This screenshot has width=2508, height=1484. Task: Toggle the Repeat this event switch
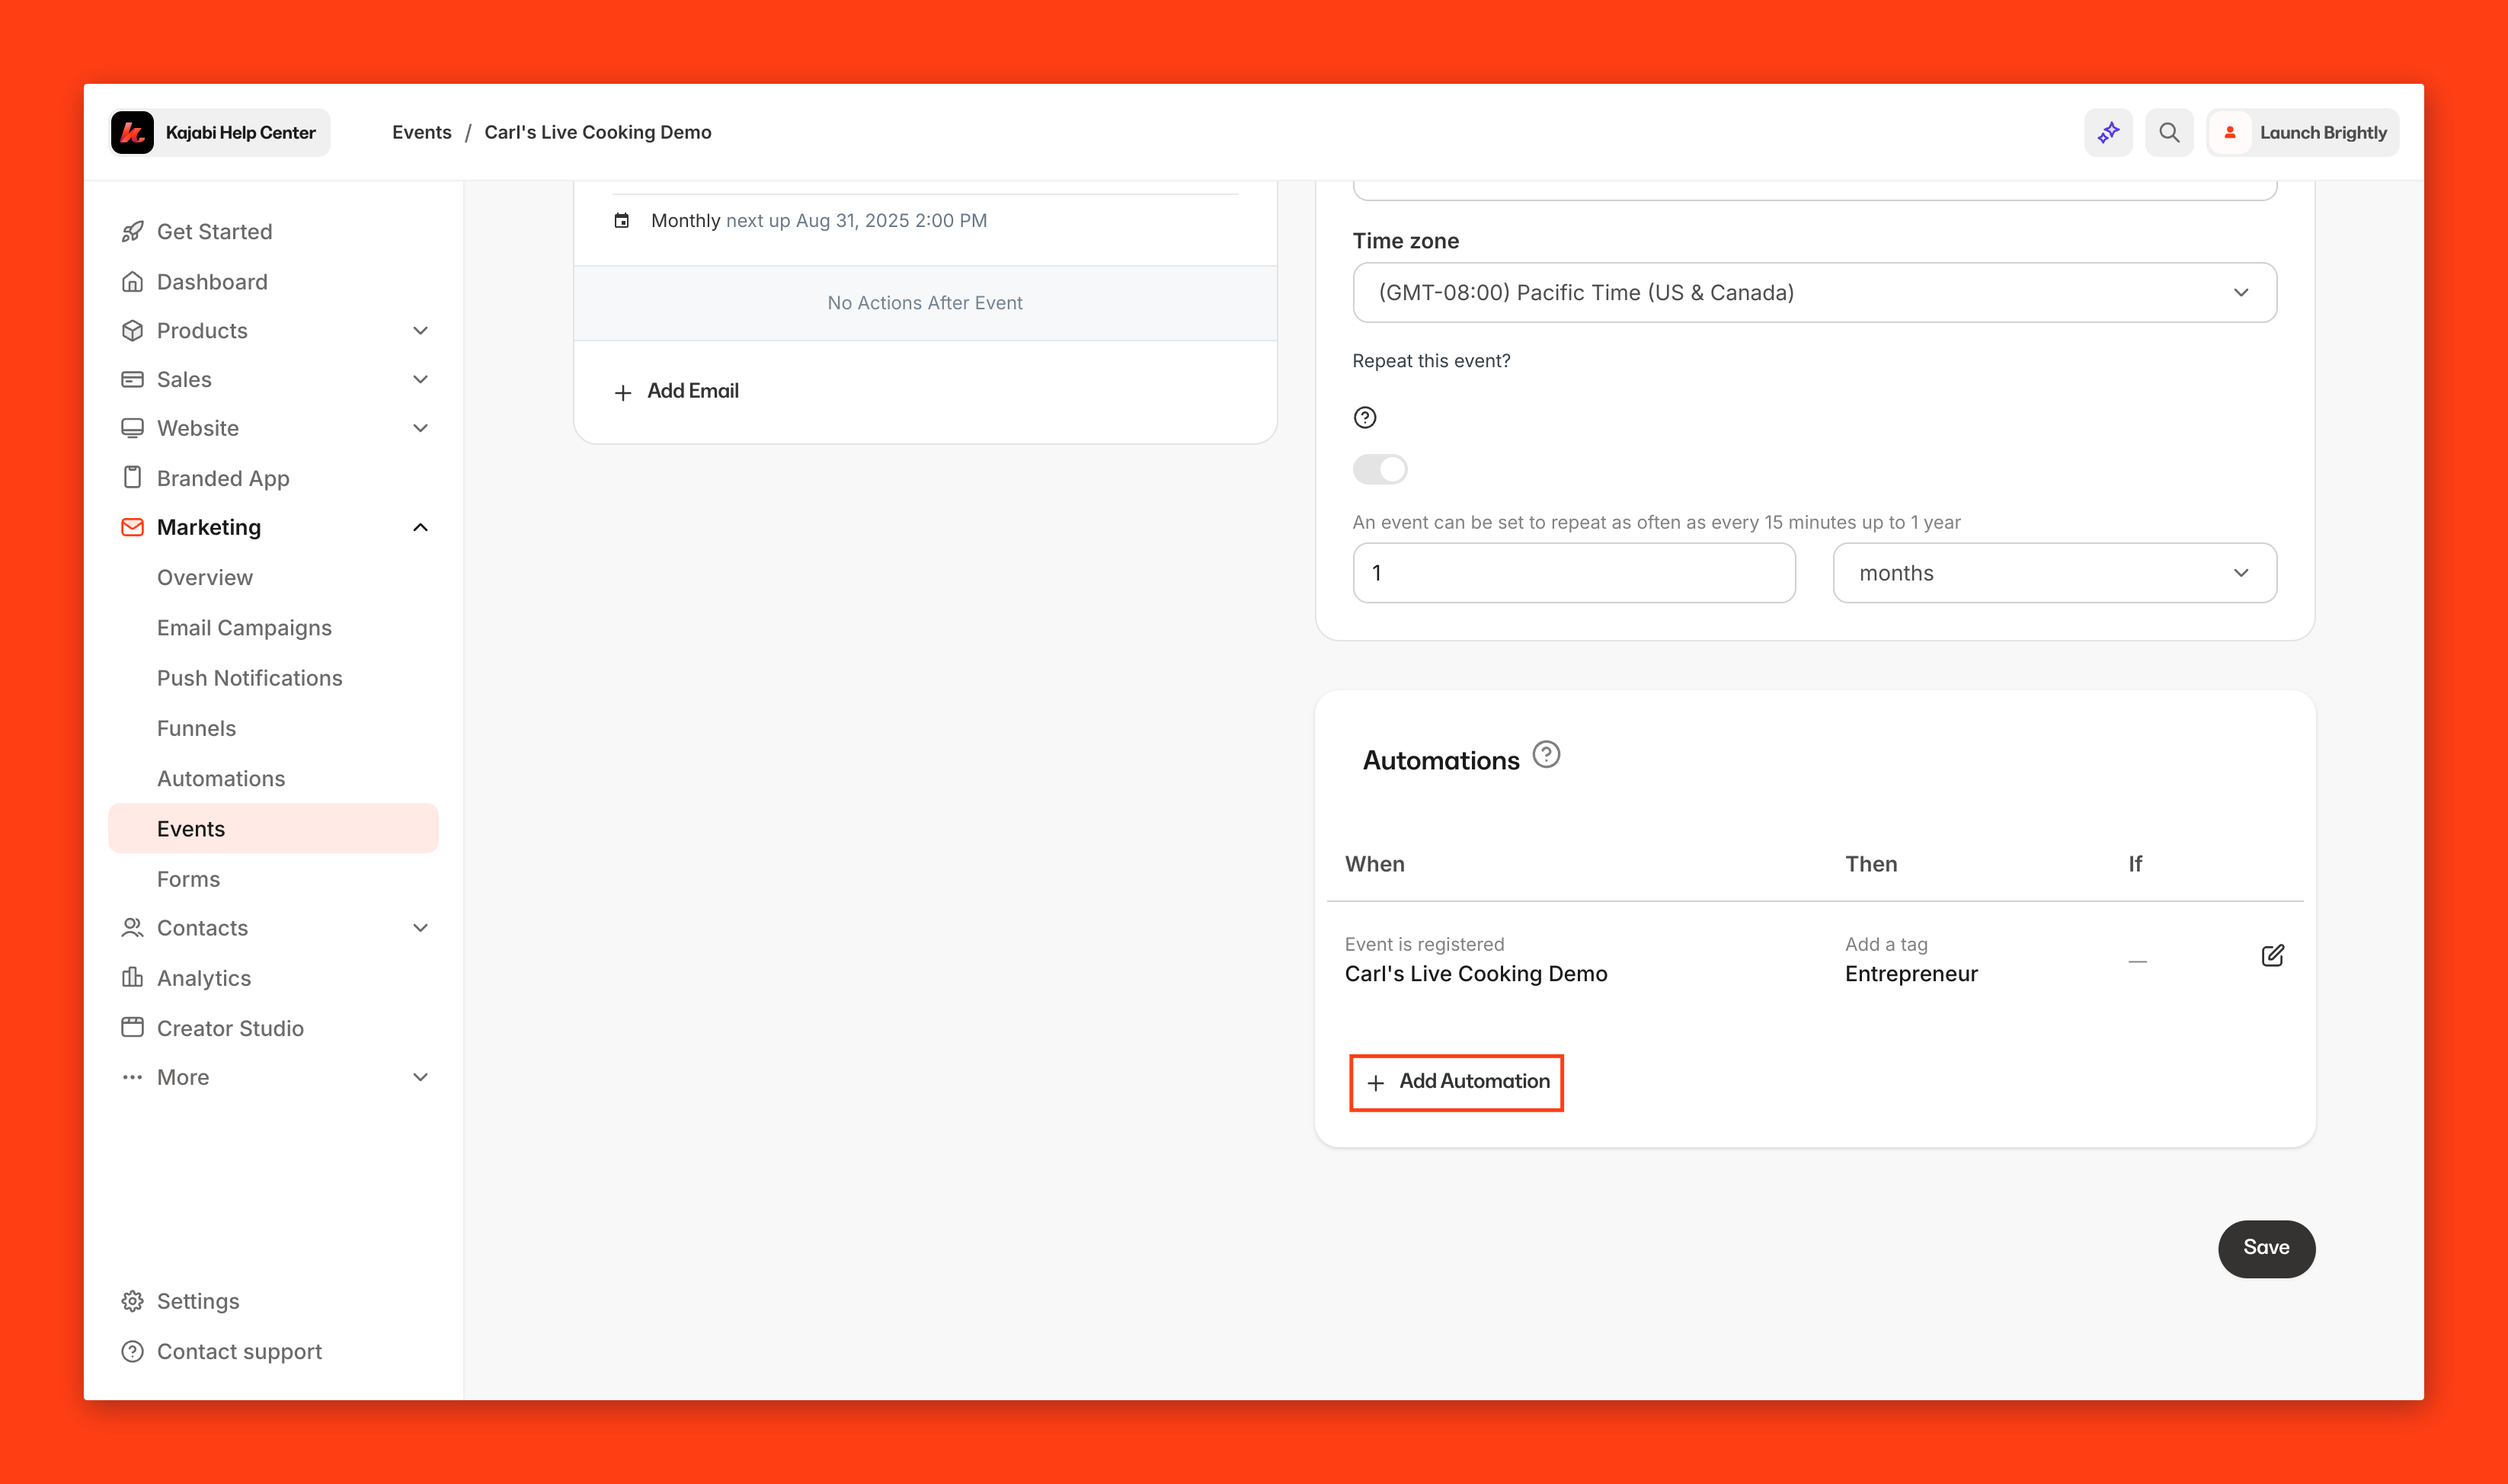1380,469
